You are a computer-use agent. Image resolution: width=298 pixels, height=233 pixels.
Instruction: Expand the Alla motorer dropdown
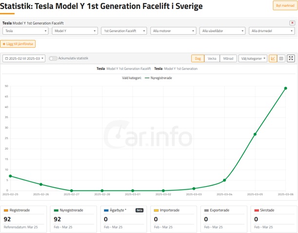(173, 31)
